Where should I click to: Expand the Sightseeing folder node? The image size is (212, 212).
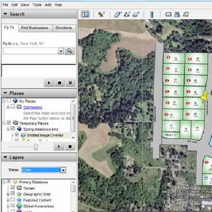pyautogui.click(x=8, y=107)
